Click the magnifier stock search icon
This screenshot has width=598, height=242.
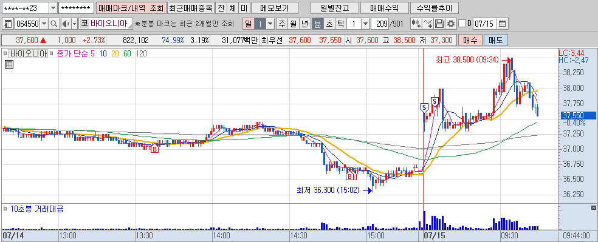(53, 24)
